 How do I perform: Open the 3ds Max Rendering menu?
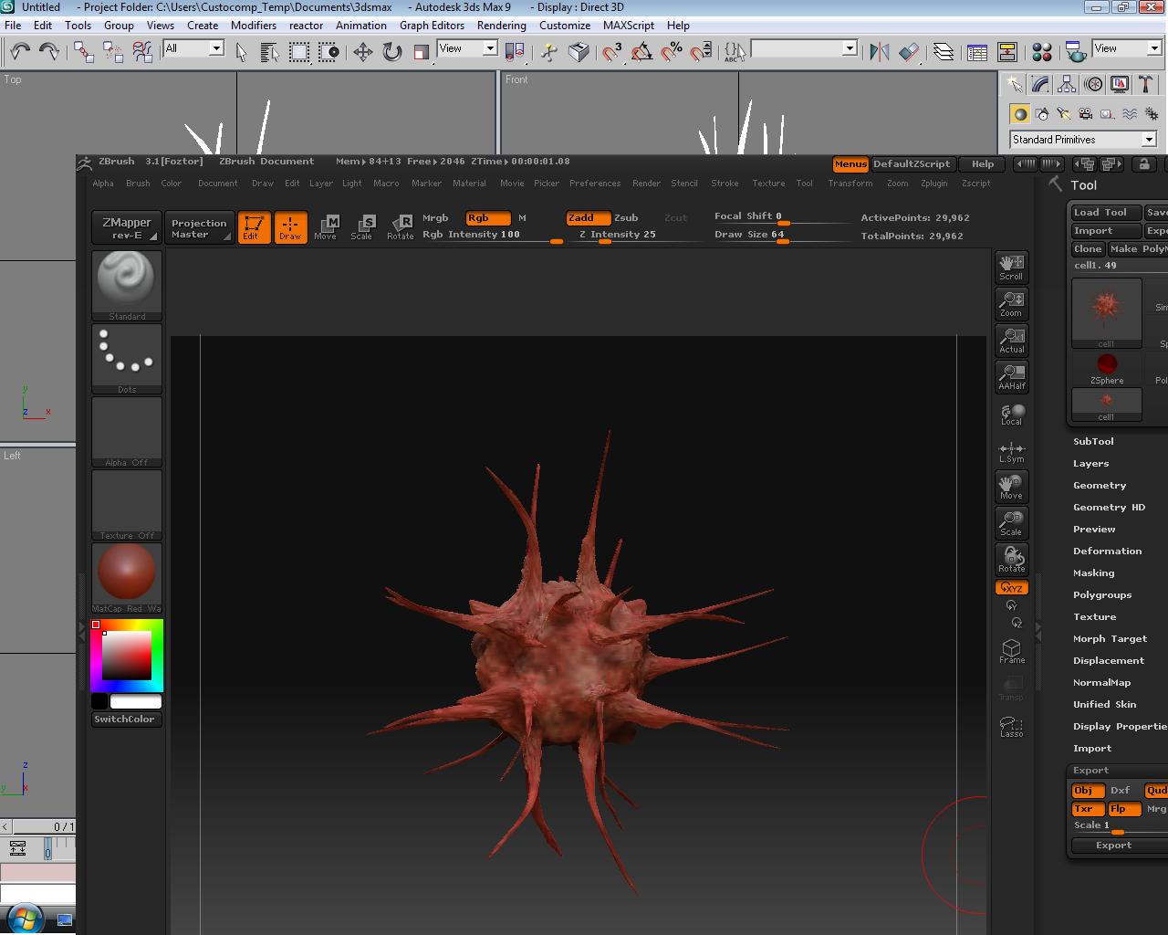(x=501, y=26)
